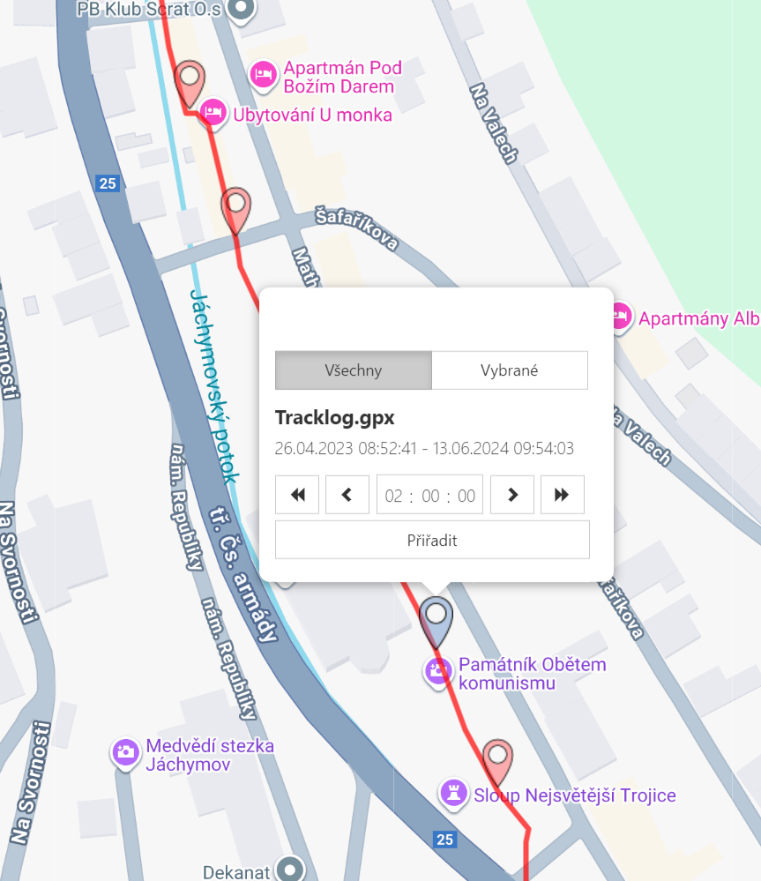Open the Ubytování U monka lodging marker
The image size is (761, 881).
[x=213, y=113]
